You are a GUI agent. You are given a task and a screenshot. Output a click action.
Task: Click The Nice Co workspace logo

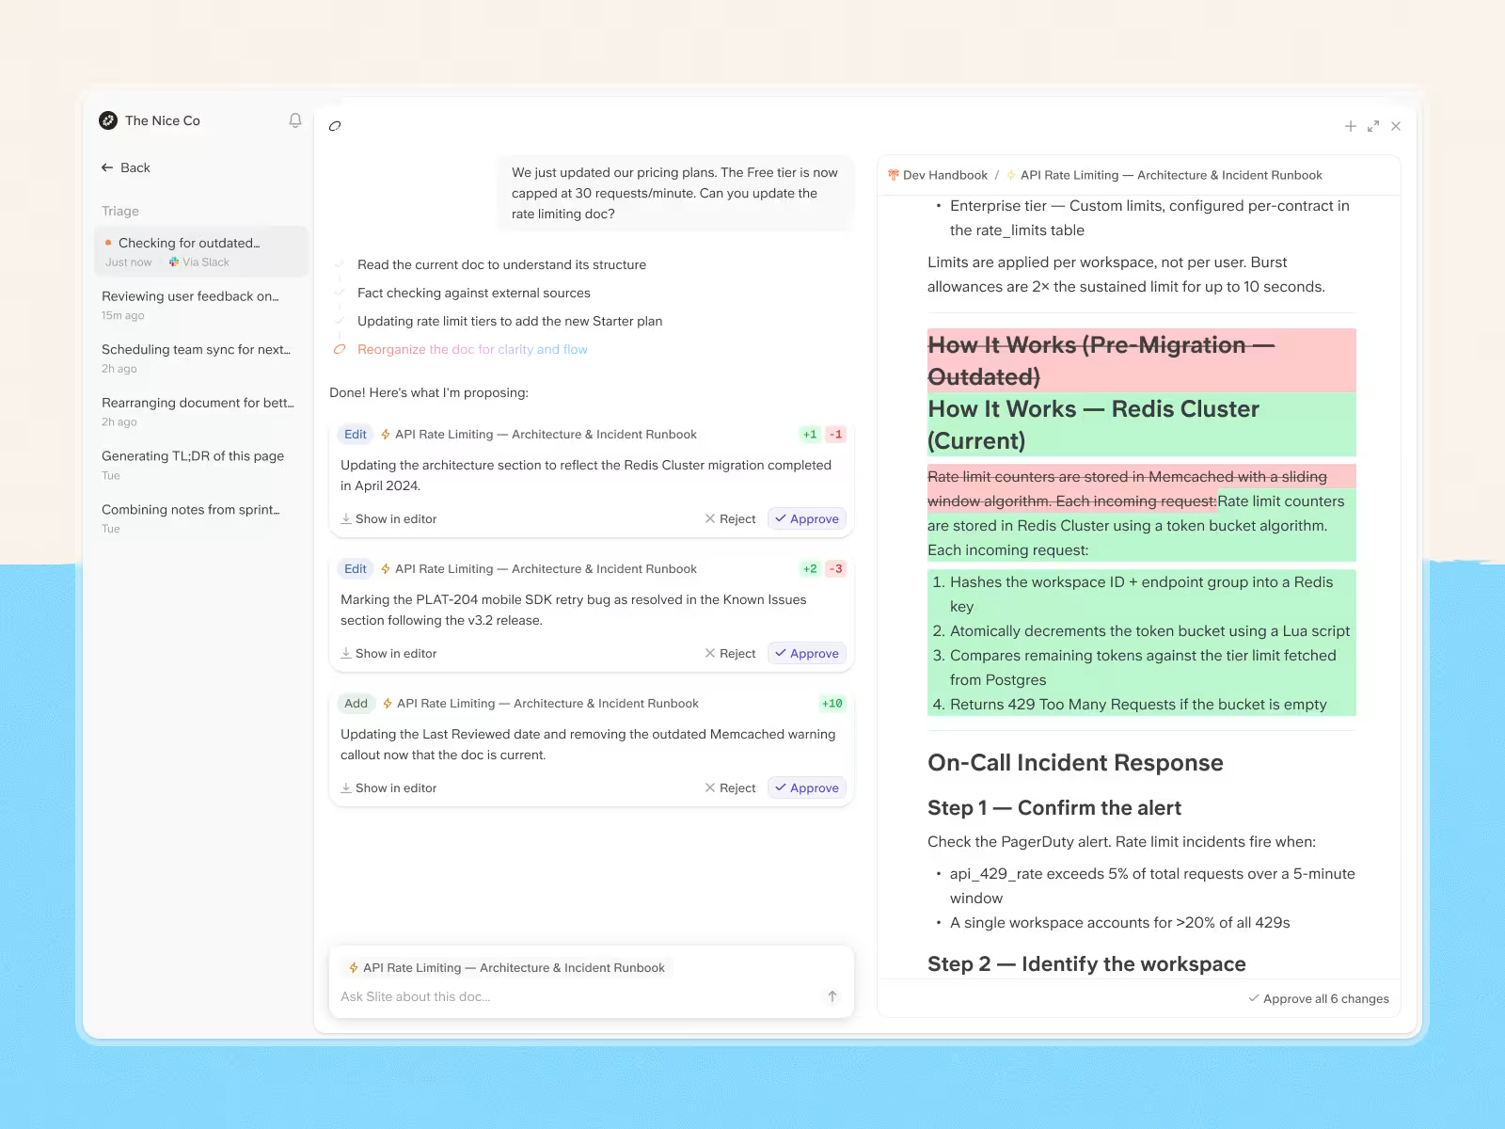108,120
